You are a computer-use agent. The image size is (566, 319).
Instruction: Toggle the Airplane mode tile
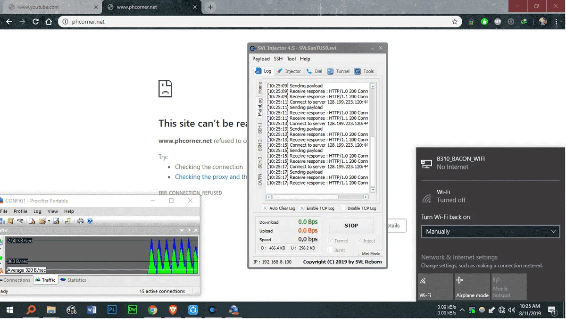click(x=472, y=286)
